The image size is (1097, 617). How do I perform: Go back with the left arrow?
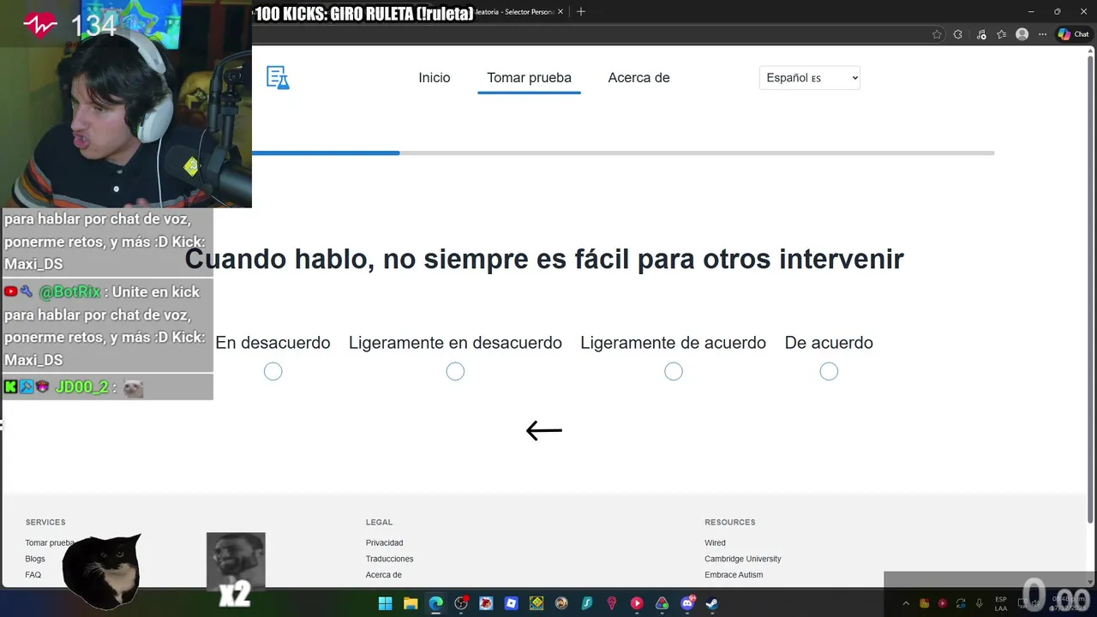543,431
